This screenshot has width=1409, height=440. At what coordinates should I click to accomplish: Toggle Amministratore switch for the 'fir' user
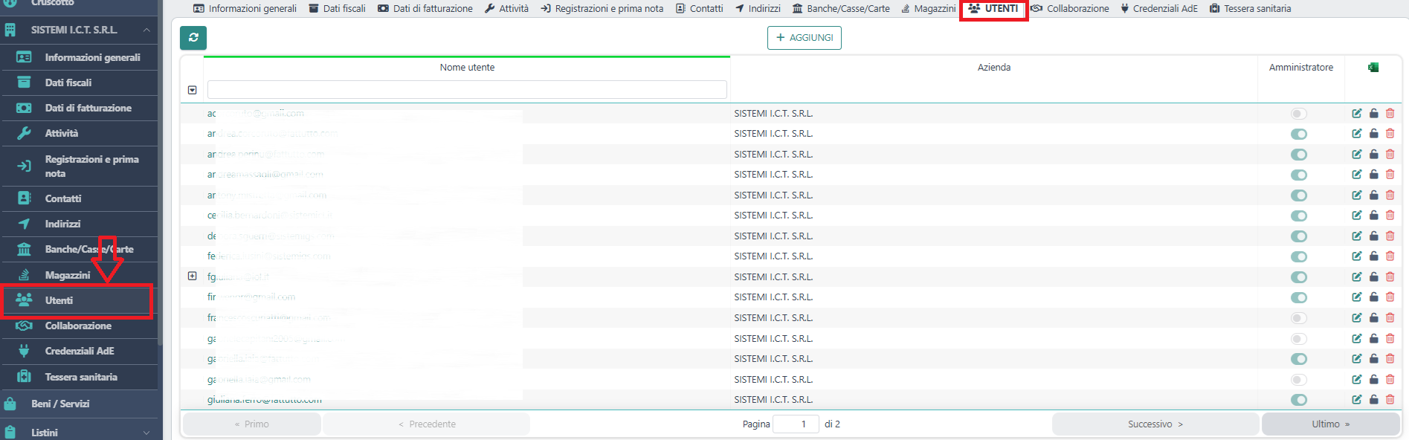coord(1299,298)
